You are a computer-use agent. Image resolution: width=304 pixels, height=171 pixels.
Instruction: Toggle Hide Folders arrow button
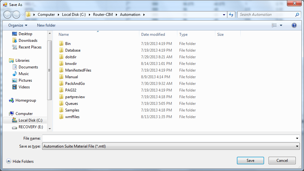click(9, 161)
